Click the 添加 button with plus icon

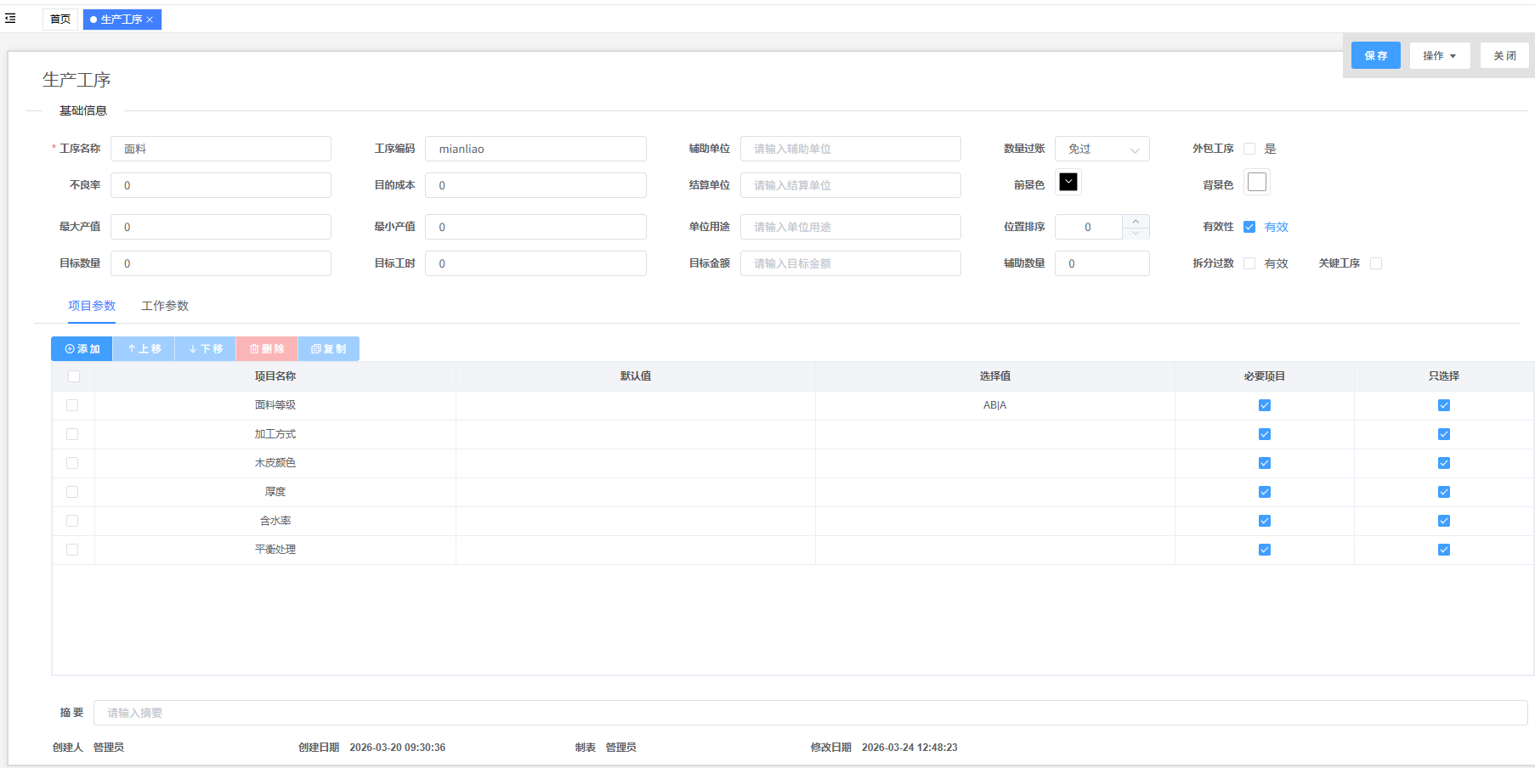82,349
